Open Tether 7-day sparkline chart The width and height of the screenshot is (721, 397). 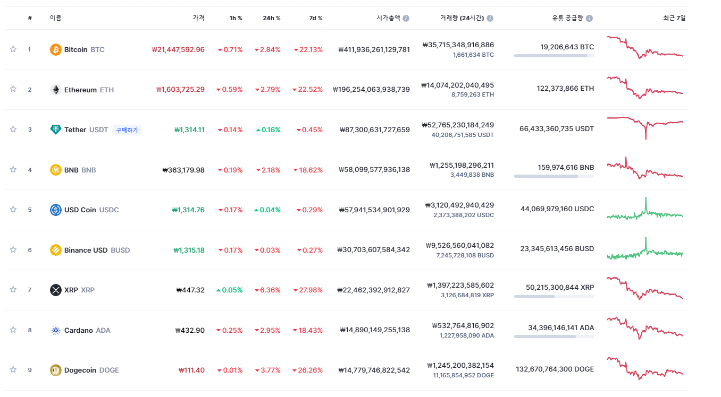pos(645,127)
